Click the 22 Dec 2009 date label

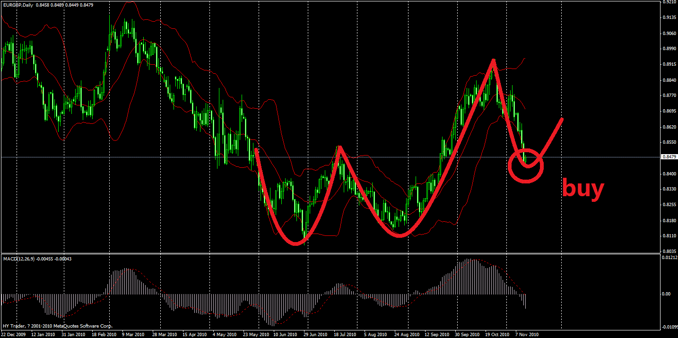[14, 334]
